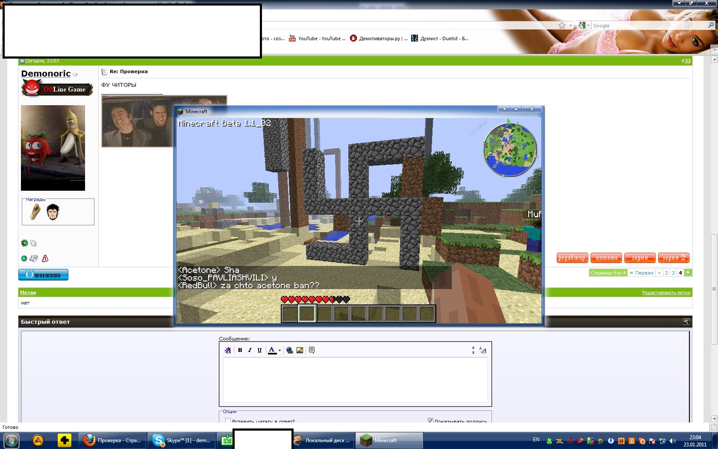Click the green clover icon under awards
The width and height of the screenshot is (718, 449).
(24, 243)
